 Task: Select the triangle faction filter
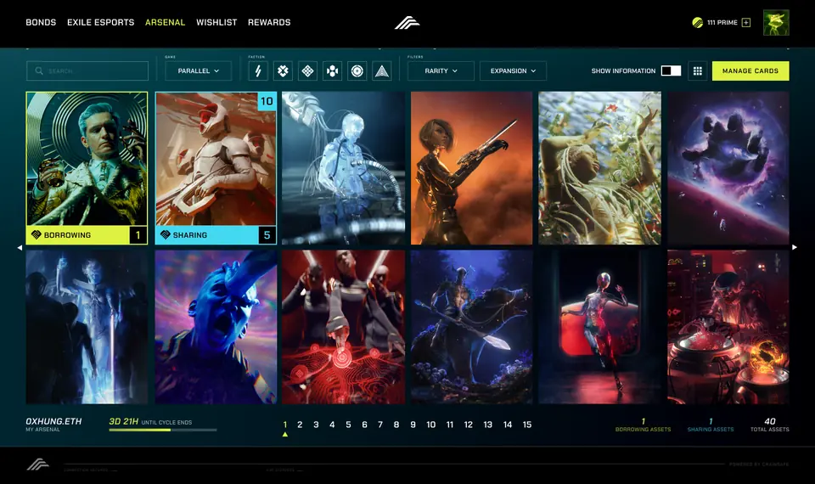pos(382,70)
